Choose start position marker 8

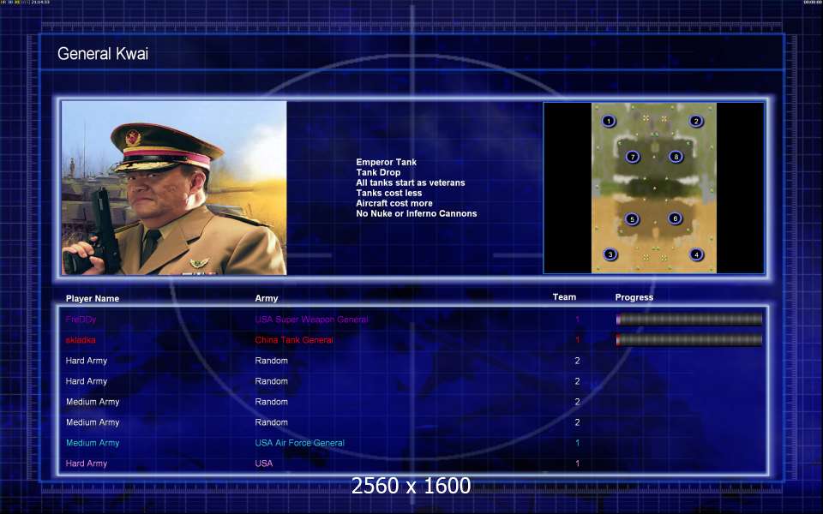[676, 156]
